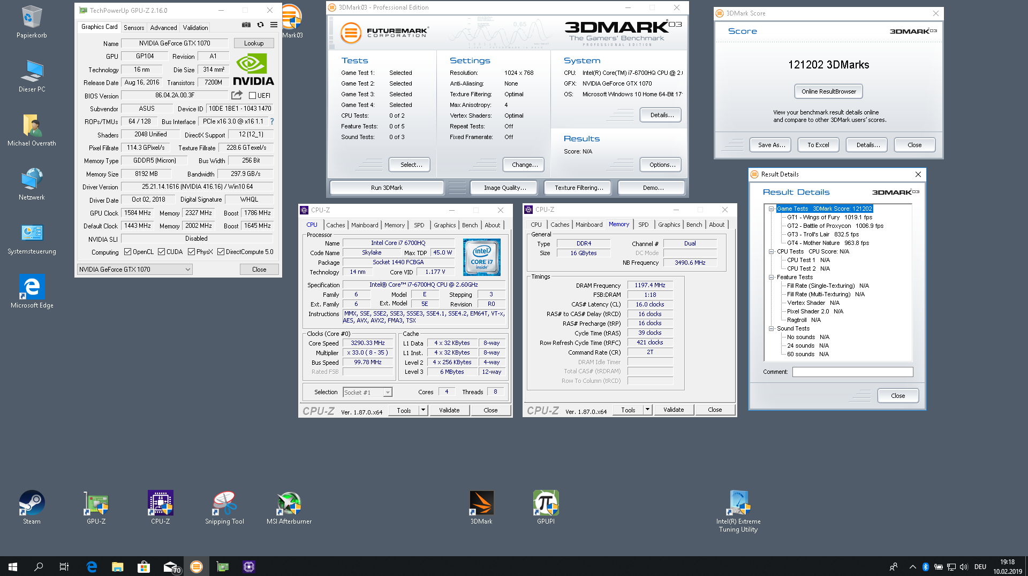This screenshot has height=576, width=1028.
Task: Open Mainboard tab in CPU-Z CPU window
Action: click(x=365, y=225)
